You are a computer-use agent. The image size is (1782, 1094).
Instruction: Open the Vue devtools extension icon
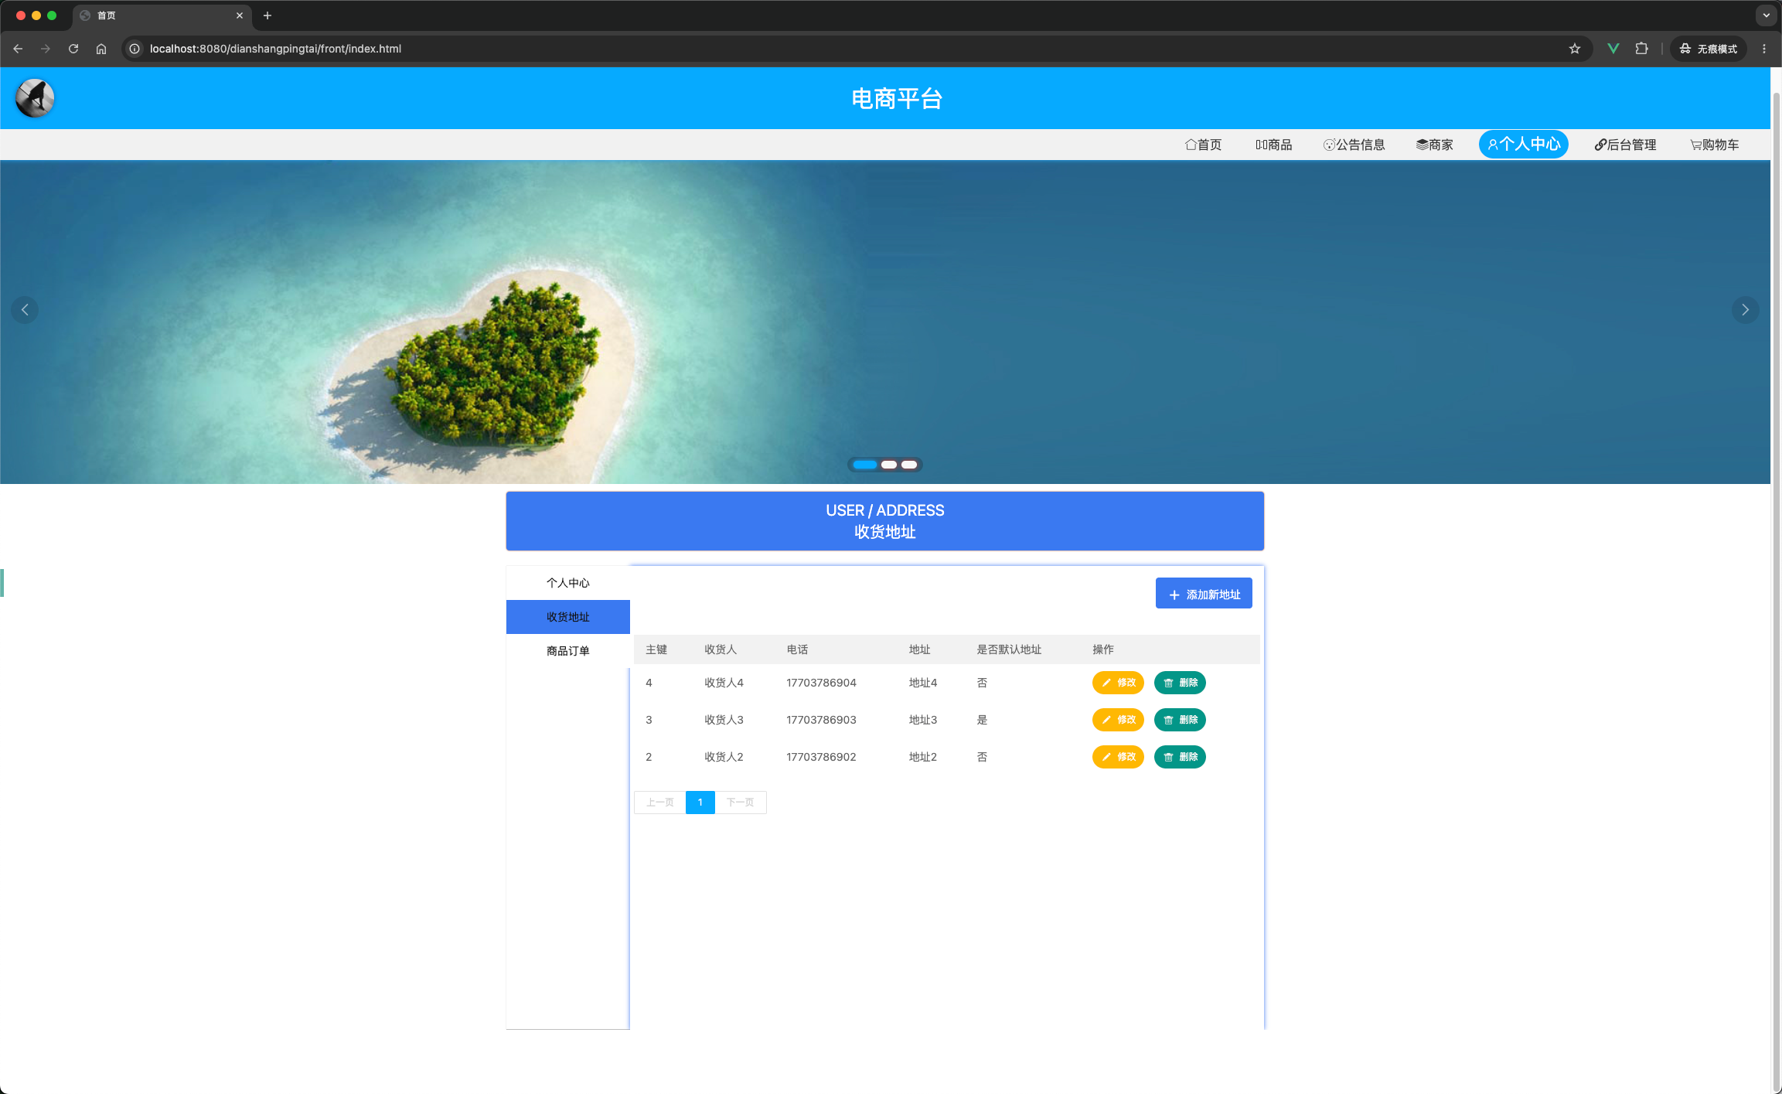1613,49
